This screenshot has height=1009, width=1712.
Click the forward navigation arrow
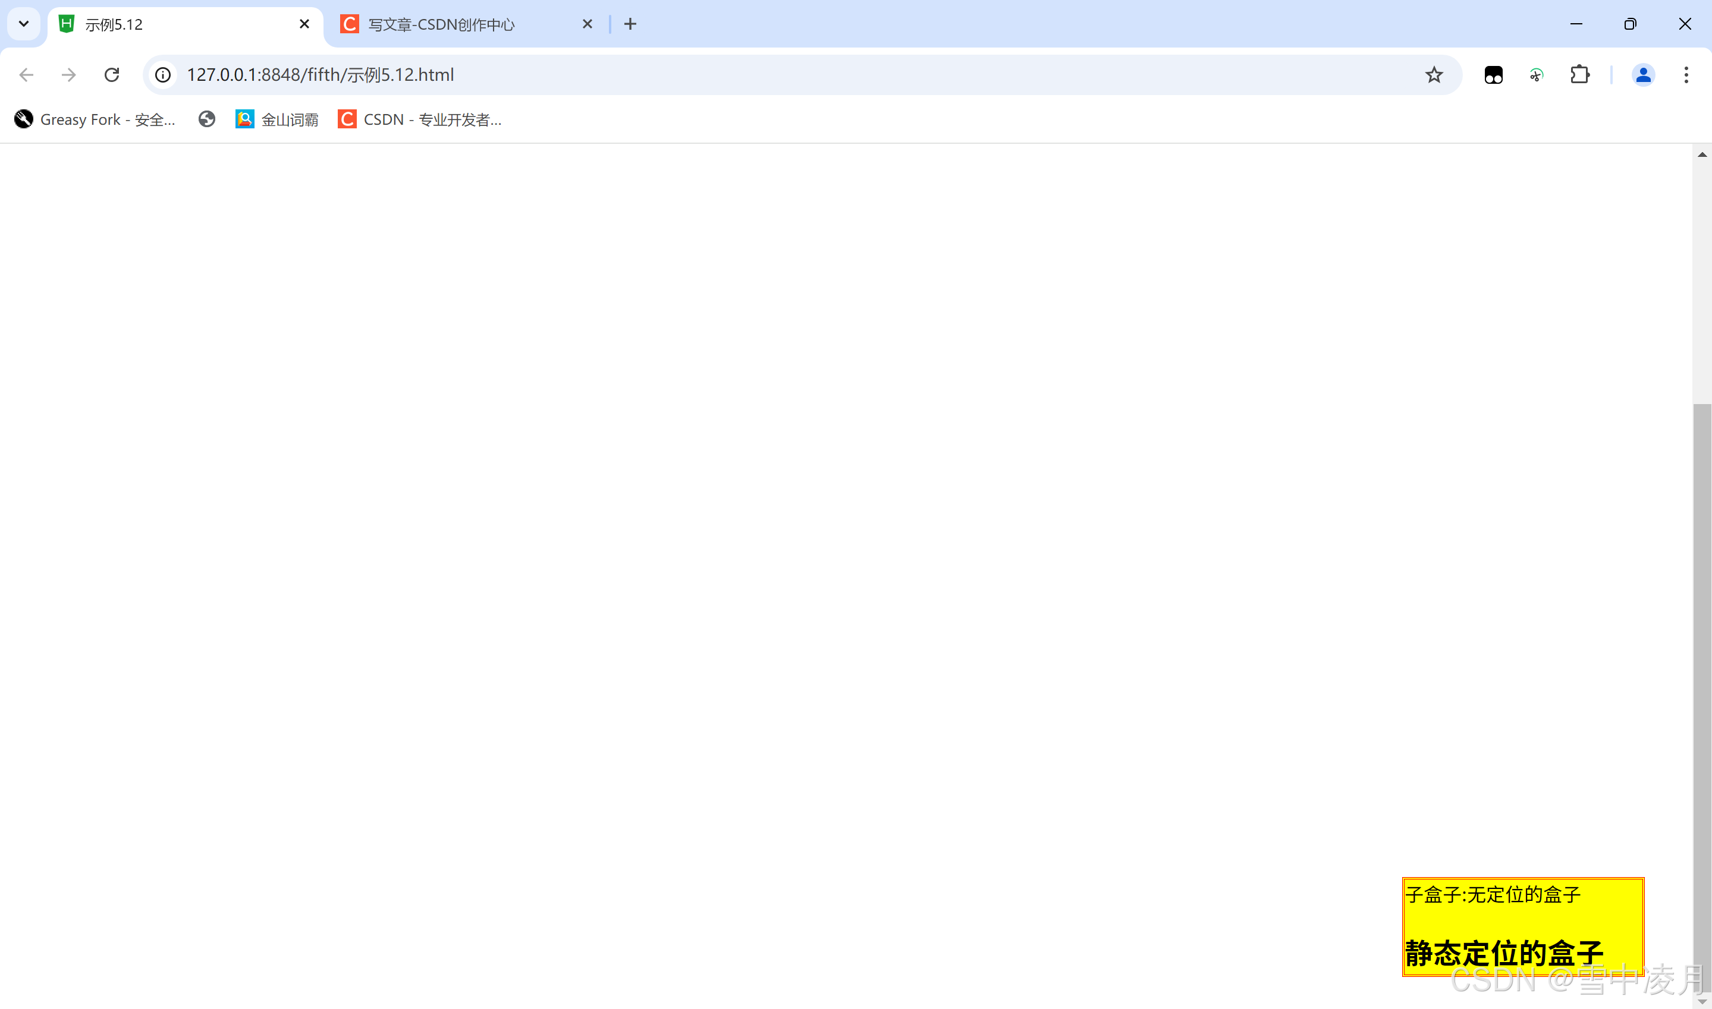(69, 75)
